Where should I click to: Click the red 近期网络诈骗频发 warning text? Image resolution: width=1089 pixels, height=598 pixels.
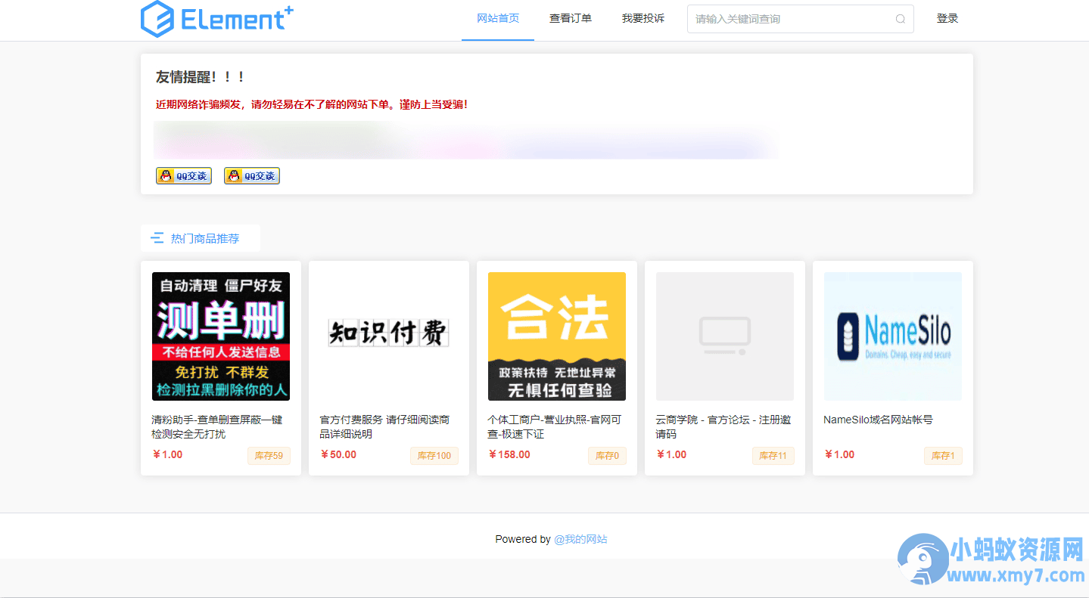[312, 104]
